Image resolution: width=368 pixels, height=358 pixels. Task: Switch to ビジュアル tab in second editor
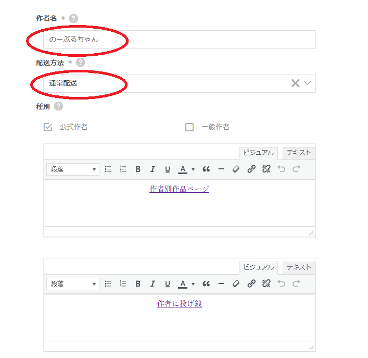coord(258,267)
